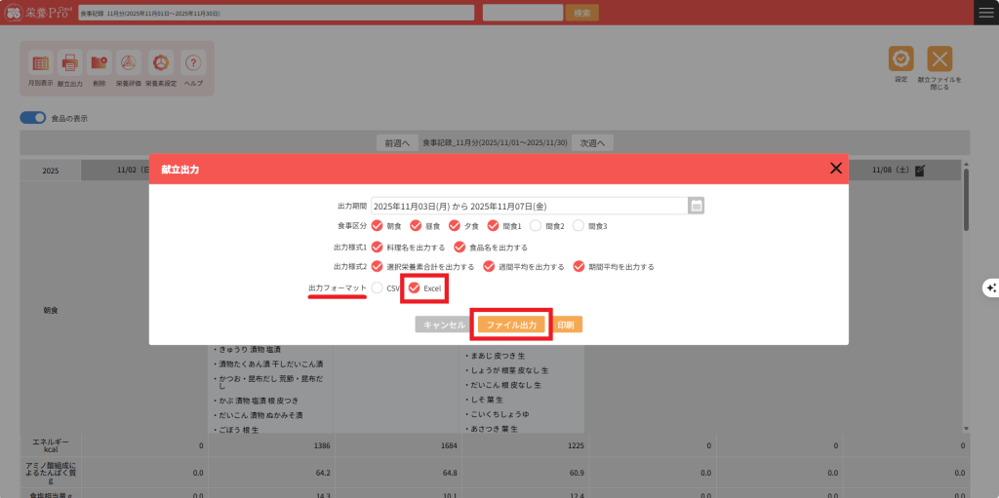This screenshot has height=498, width=999.
Task: Click the 印刷 print button
Action: pyautogui.click(x=566, y=325)
